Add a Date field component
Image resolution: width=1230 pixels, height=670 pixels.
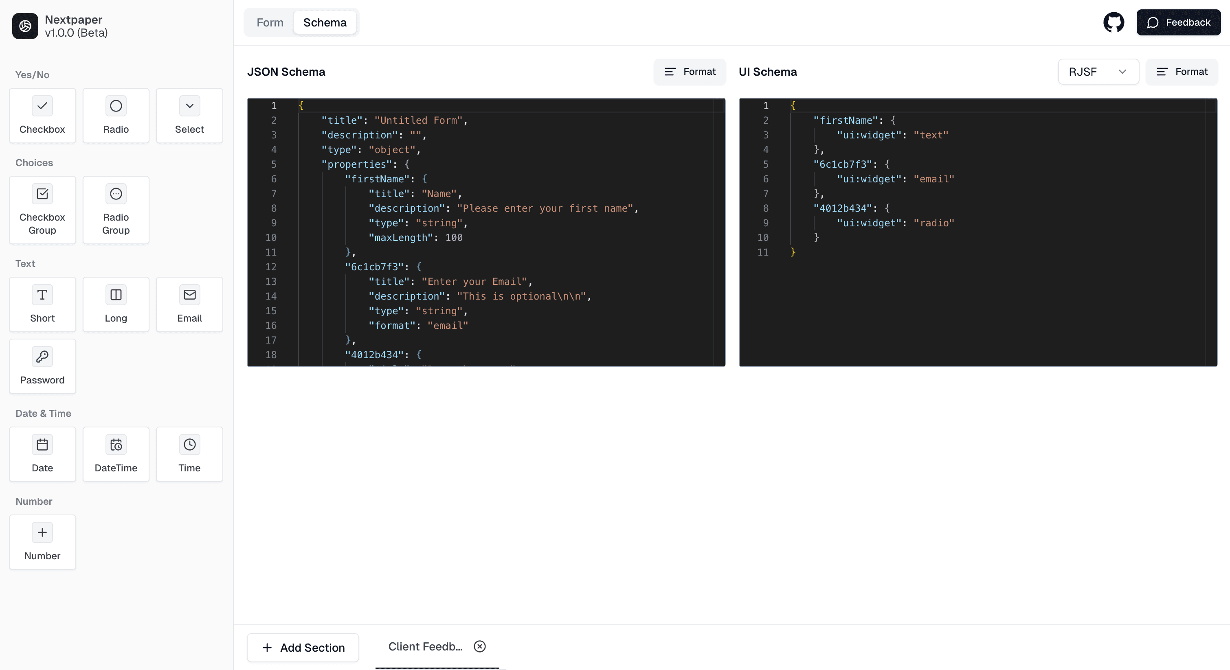(x=42, y=454)
